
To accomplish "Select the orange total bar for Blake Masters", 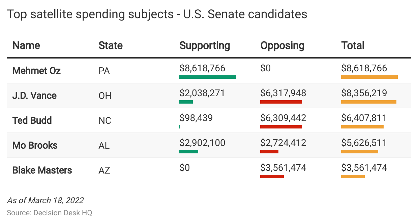I will [x=353, y=177].
